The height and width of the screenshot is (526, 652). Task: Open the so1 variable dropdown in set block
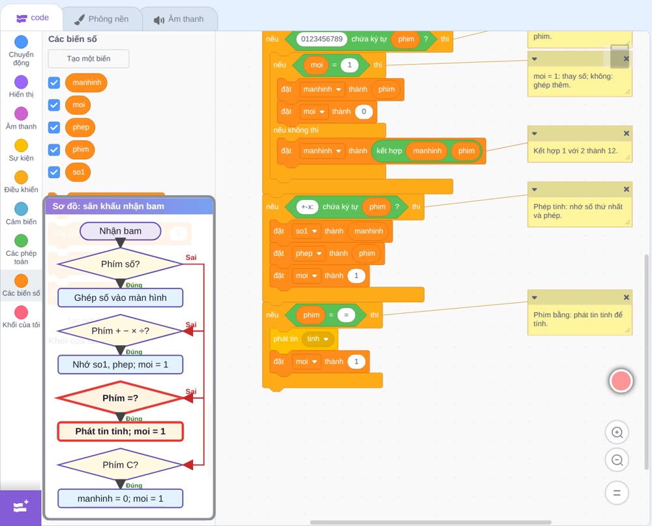click(306, 231)
